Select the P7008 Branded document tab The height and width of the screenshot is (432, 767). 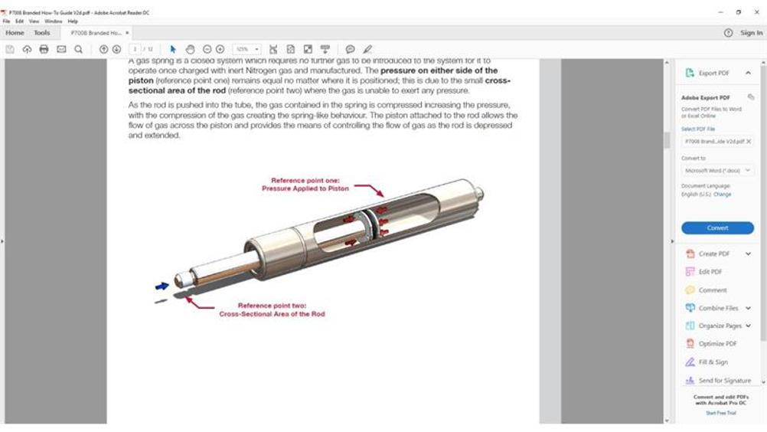pos(96,33)
